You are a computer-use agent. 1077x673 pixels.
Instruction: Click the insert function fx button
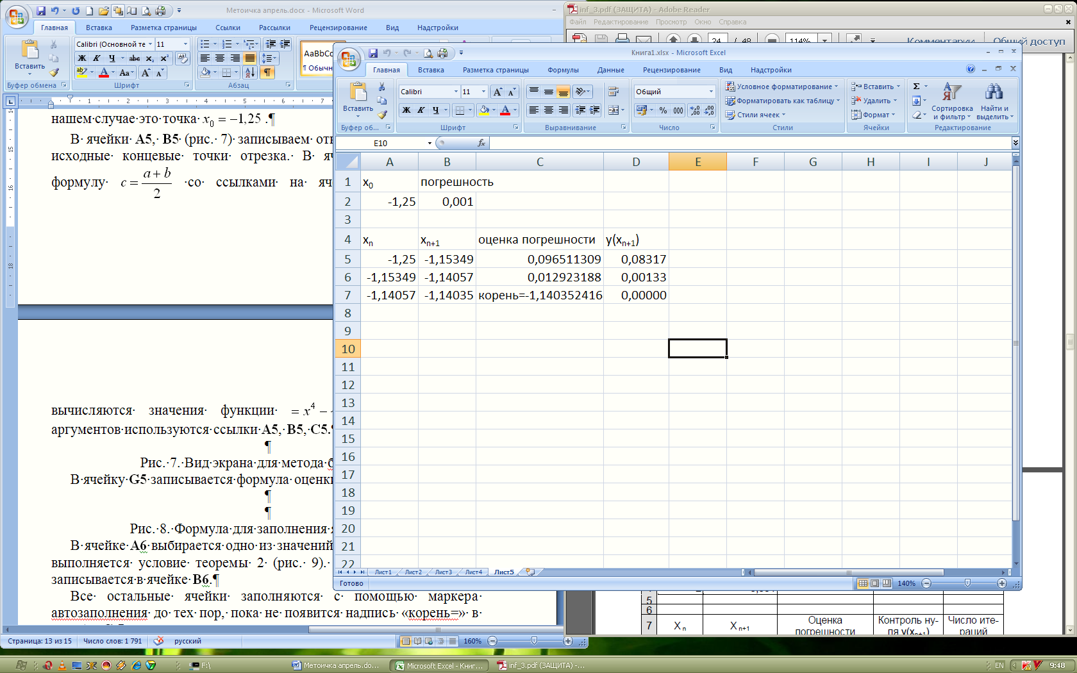[x=481, y=143]
